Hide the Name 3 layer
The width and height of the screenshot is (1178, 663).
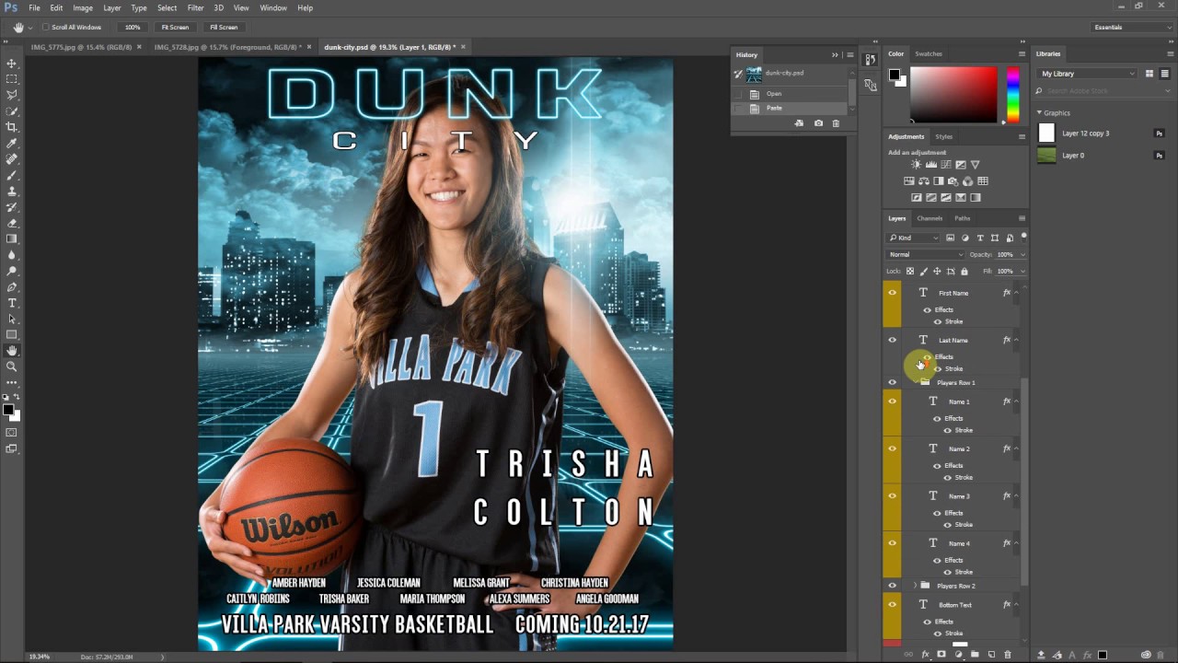892,495
